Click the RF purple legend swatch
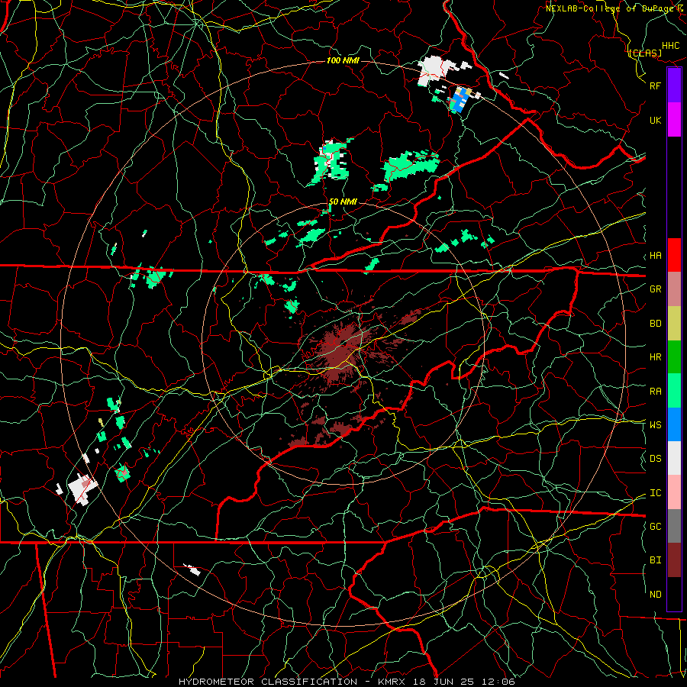This screenshot has height=687, width=687. [674, 85]
